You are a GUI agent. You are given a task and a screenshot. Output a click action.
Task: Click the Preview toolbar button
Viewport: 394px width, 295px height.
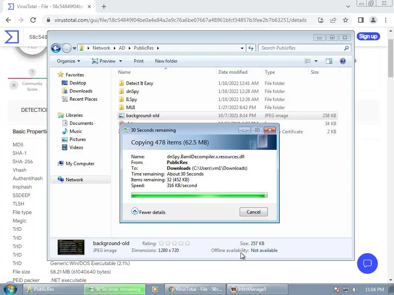[104, 61]
